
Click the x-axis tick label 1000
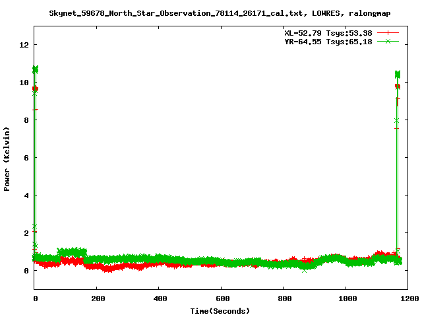(347, 299)
